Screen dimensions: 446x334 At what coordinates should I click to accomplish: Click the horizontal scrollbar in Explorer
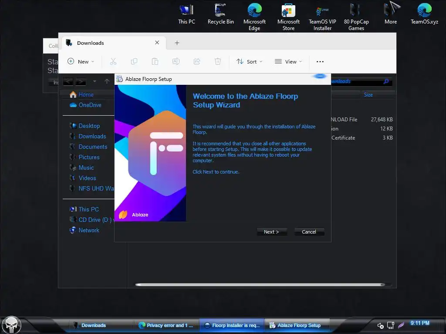260,284
